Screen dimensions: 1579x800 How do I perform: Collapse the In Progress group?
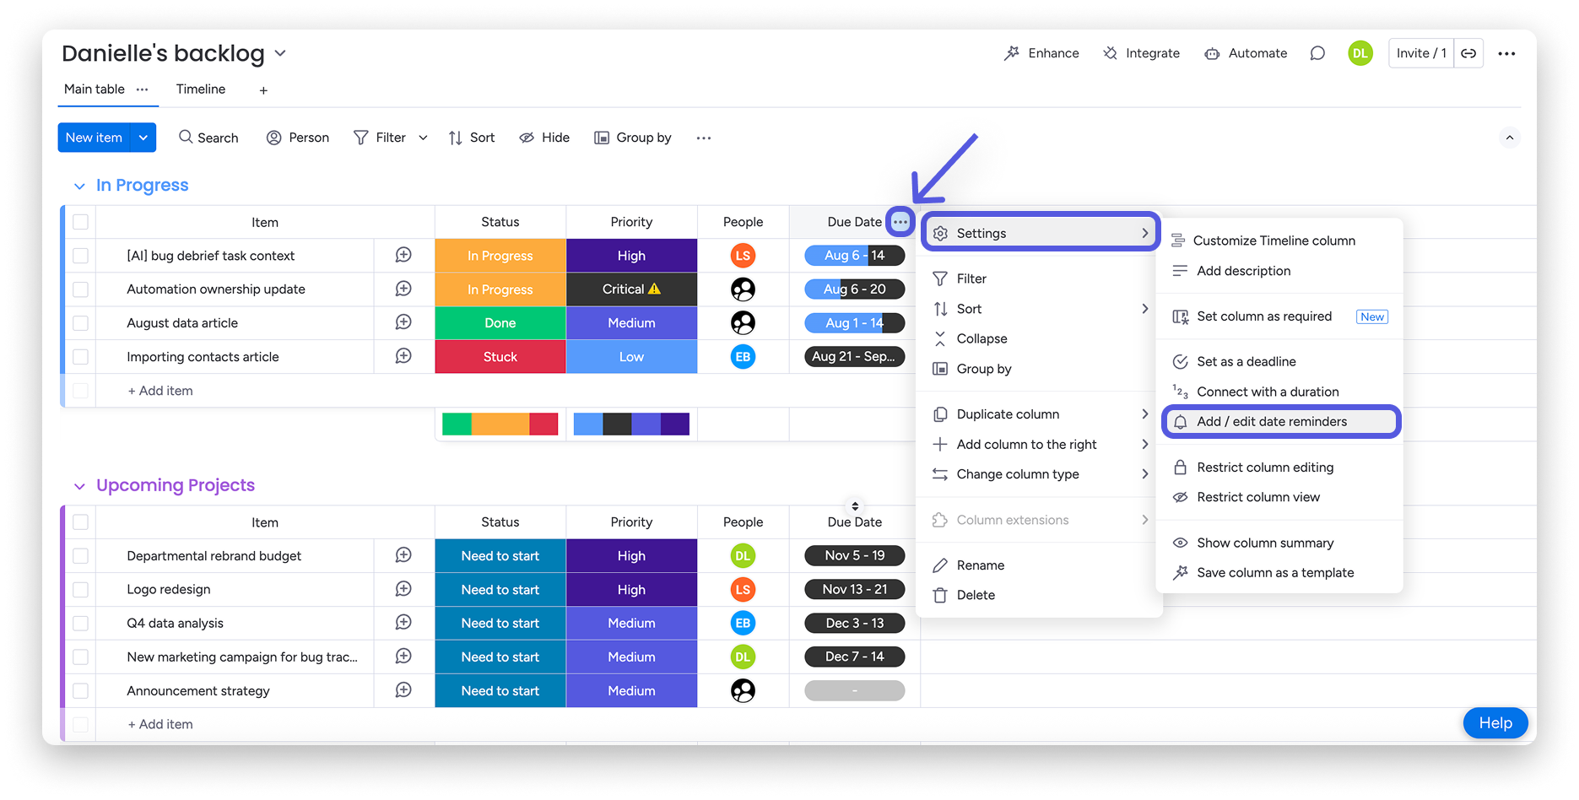79,186
